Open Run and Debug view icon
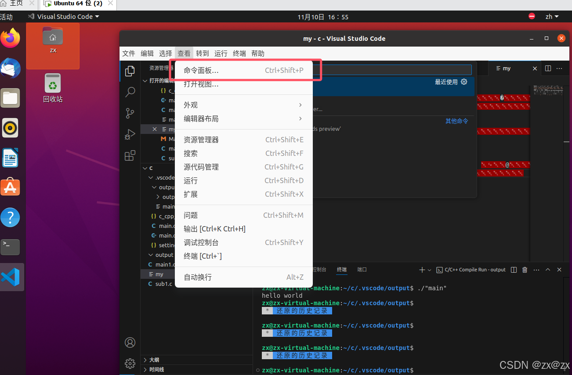 coord(130,134)
